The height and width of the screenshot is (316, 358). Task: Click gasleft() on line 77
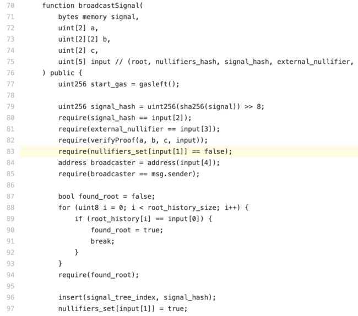pos(157,84)
